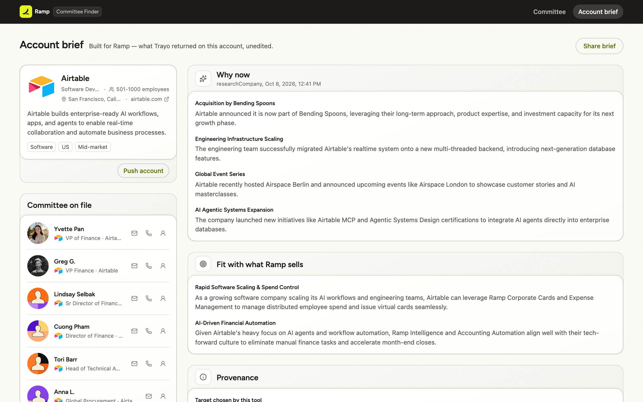Open Anna L.'s profile icon

tap(163, 396)
